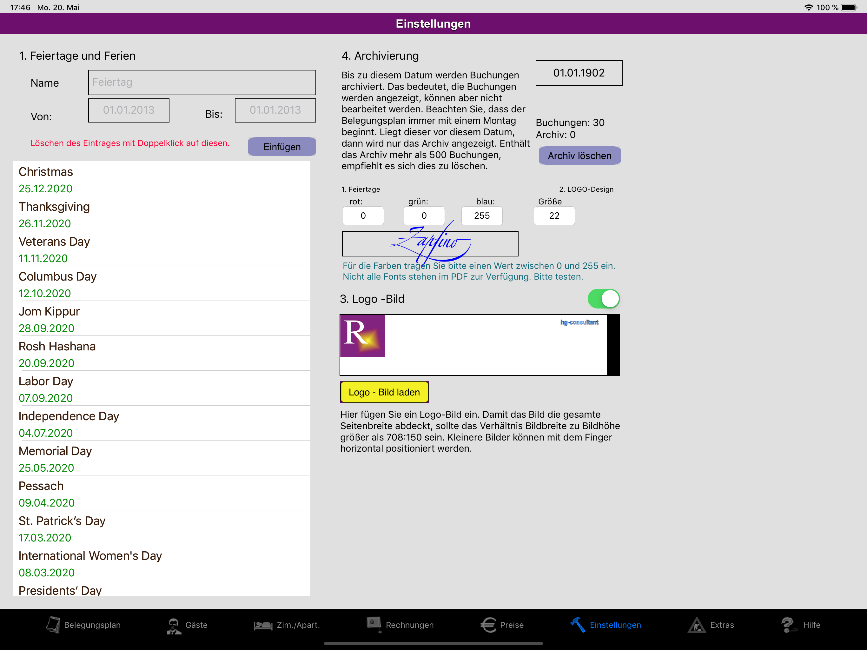The image size is (867, 650).
Task: Tap the Einfügen button
Action: click(x=282, y=147)
